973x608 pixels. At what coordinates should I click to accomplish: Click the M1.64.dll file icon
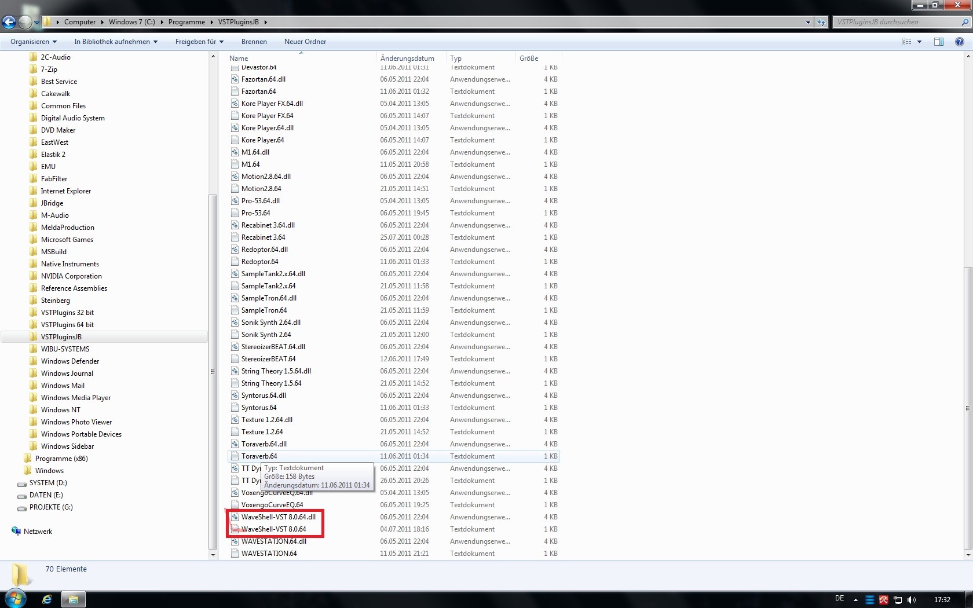(235, 152)
